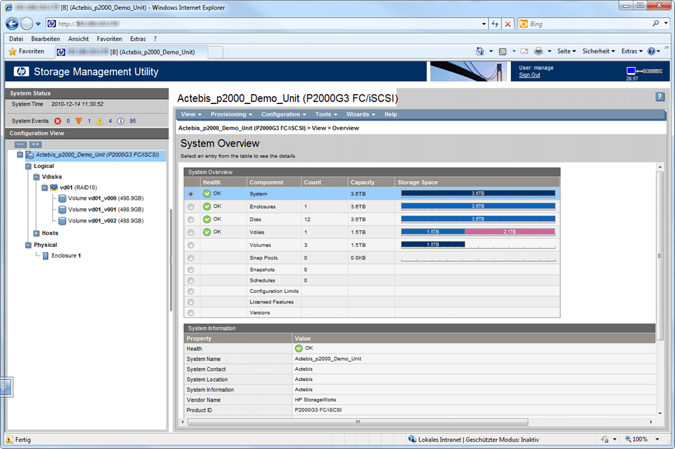Select the Volumes row radio button
The height and width of the screenshot is (449, 675).
tap(191, 245)
